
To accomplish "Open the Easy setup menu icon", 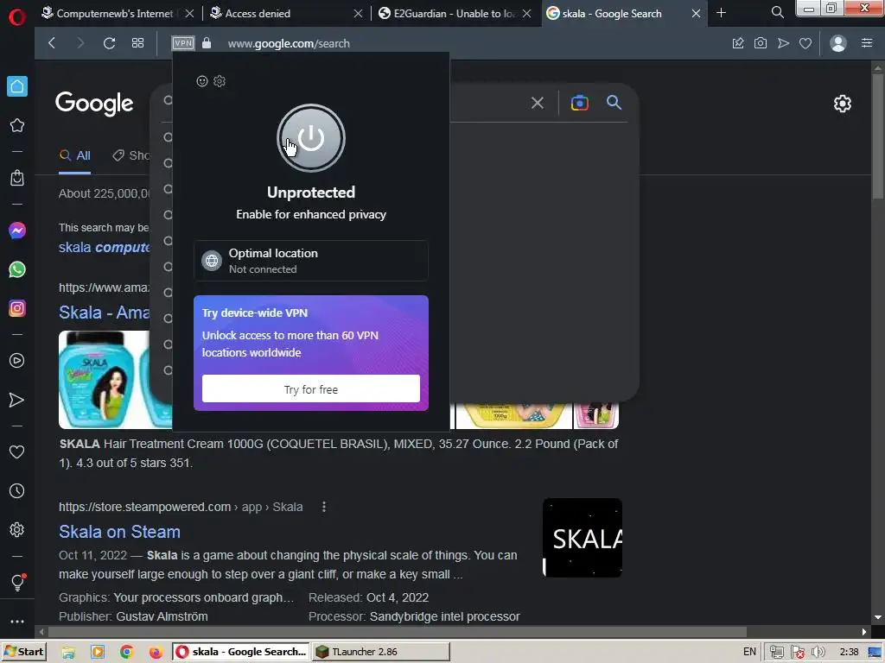I will 867,43.
